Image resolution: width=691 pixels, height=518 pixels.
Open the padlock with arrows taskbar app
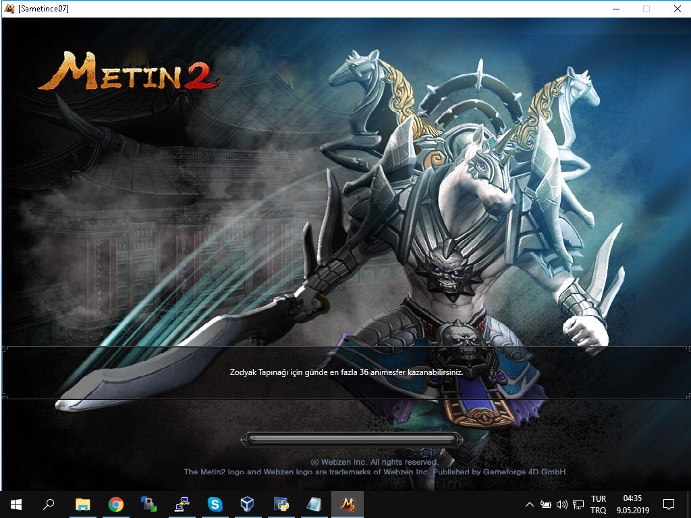pyautogui.click(x=149, y=505)
